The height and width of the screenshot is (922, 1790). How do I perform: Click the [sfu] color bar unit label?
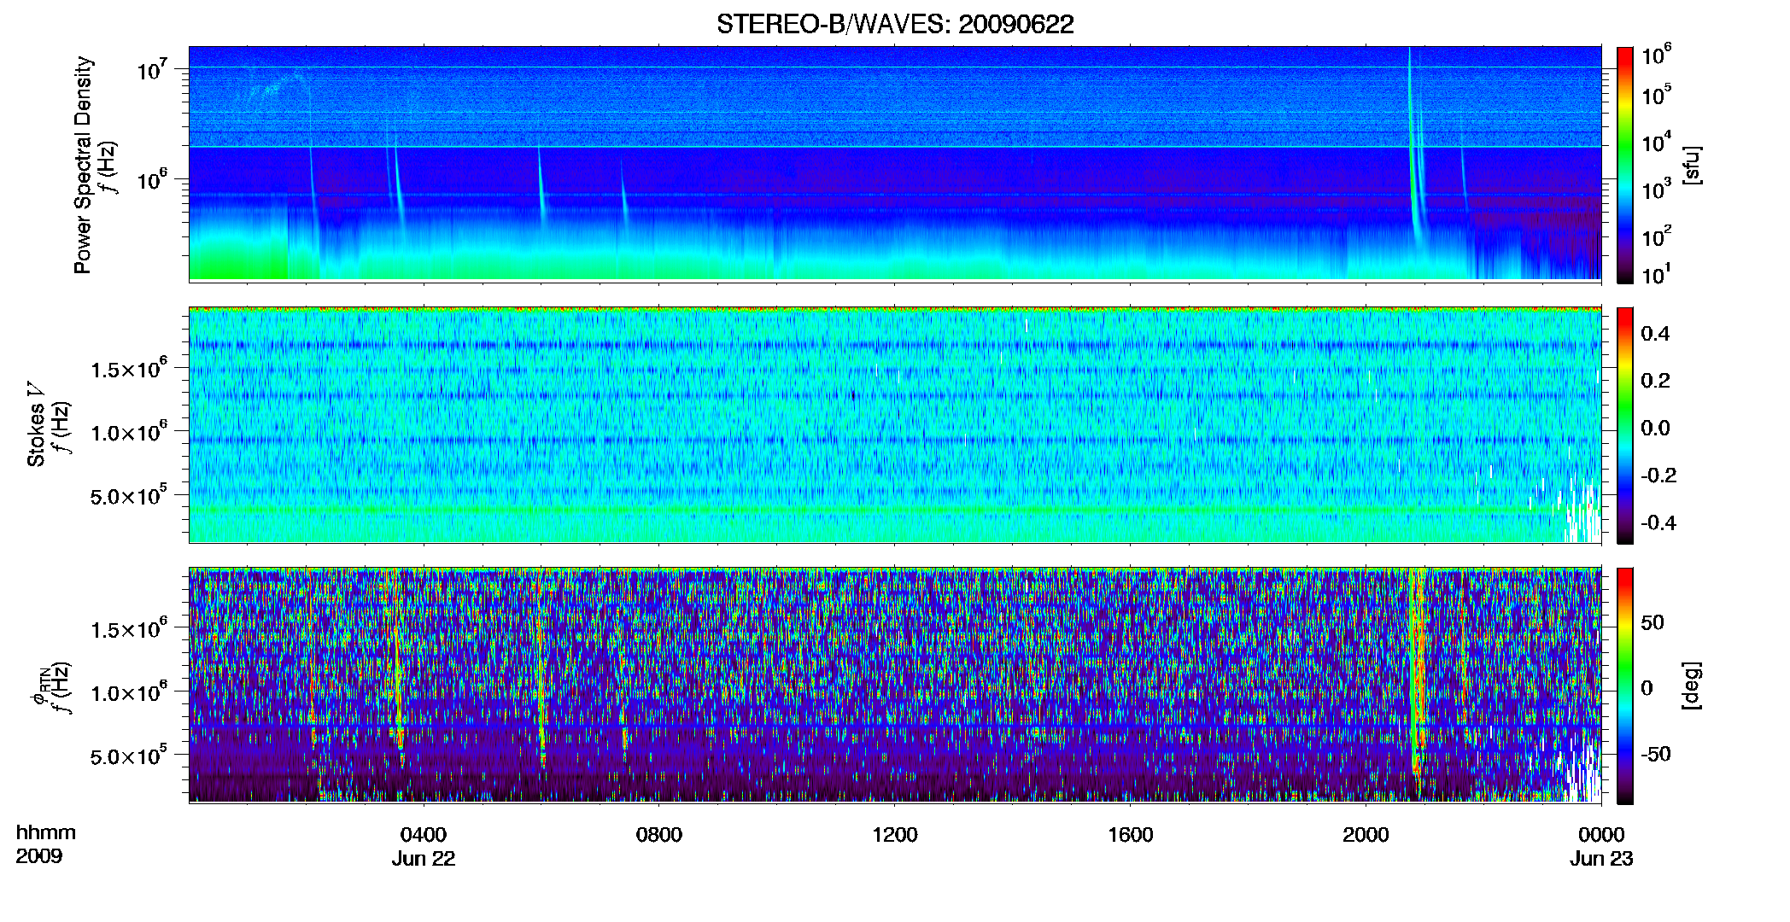pos(1691,166)
